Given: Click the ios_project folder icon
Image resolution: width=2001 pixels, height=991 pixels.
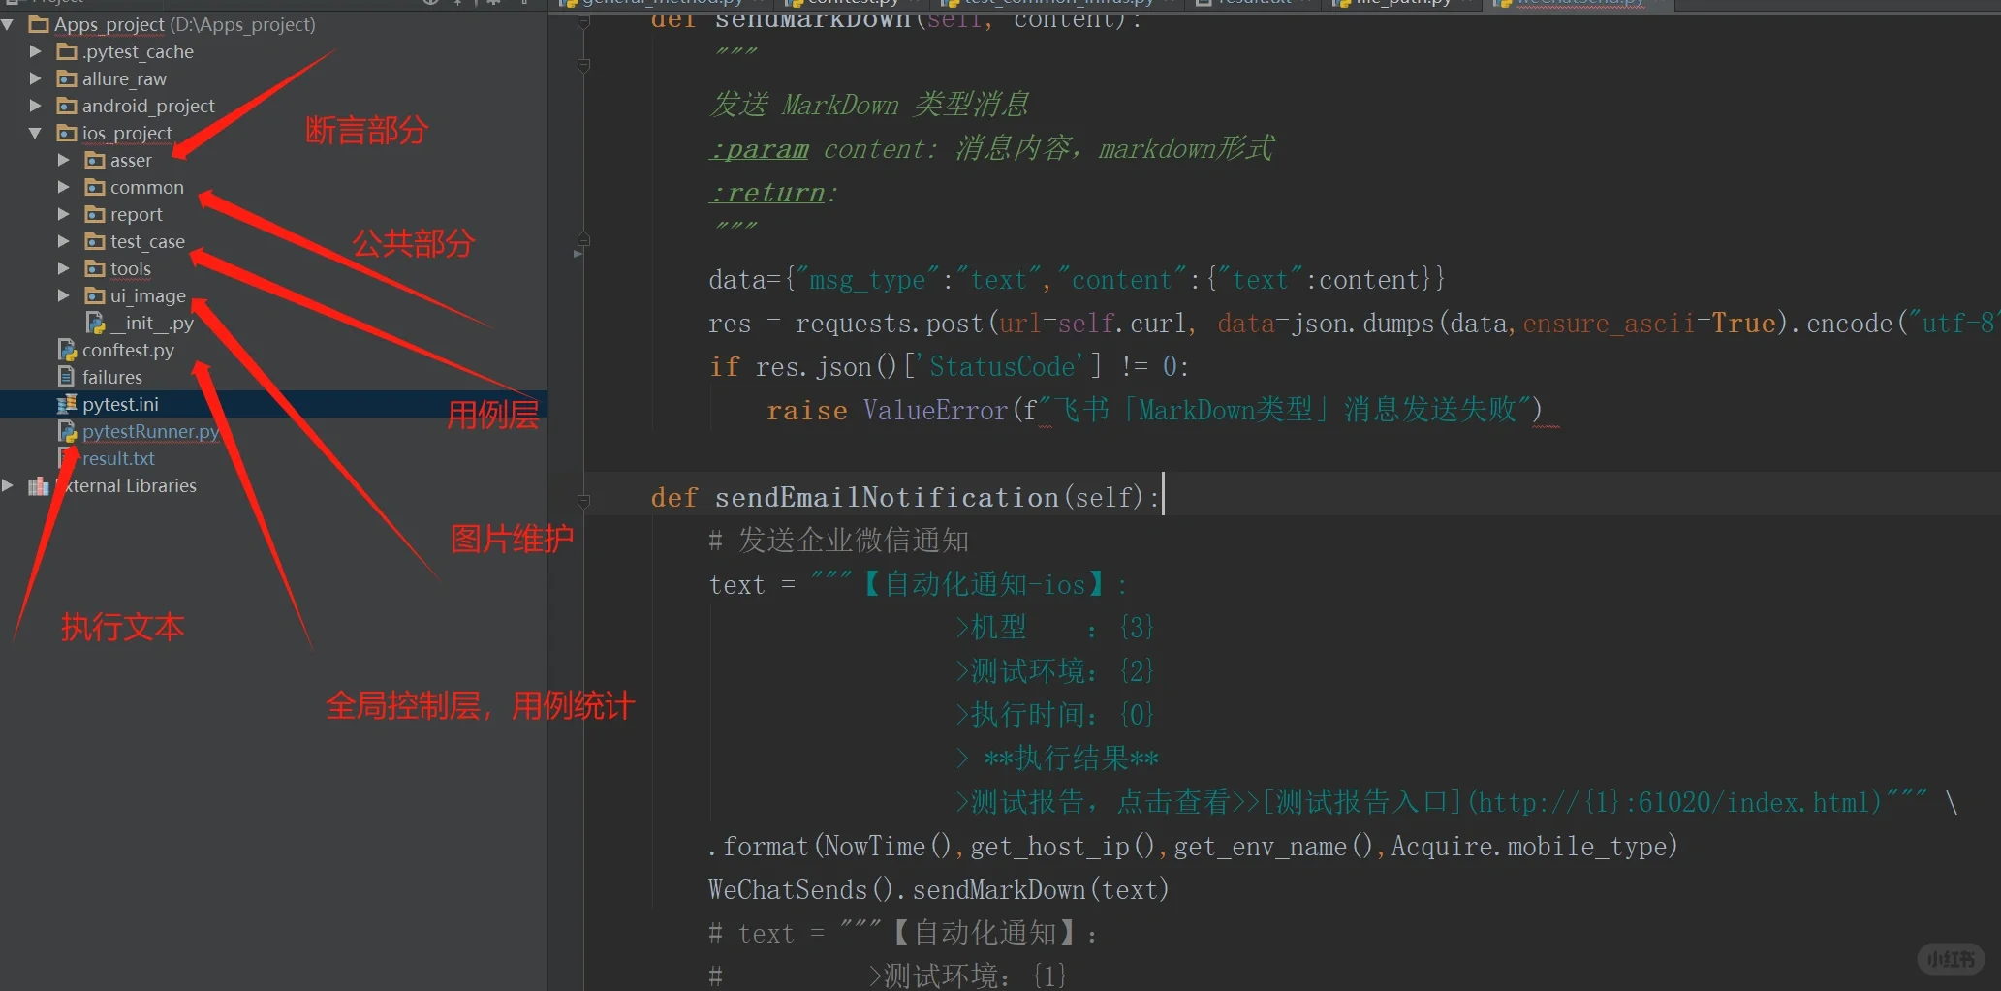Looking at the screenshot, I should click(x=67, y=133).
